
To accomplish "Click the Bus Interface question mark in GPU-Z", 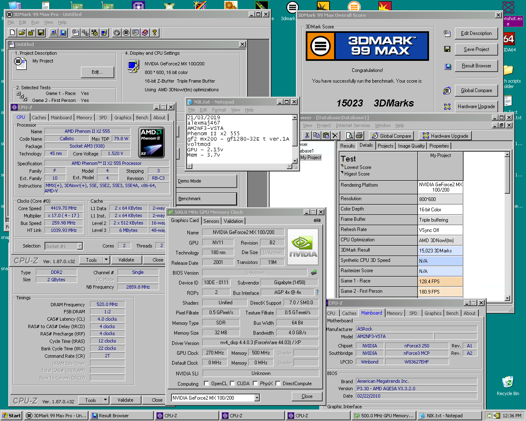I will 317,292.
